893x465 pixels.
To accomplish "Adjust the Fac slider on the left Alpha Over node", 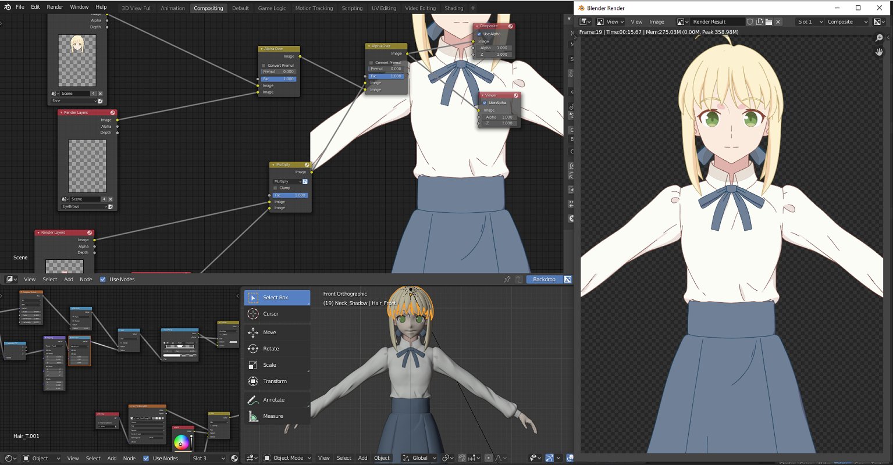I will click(279, 78).
